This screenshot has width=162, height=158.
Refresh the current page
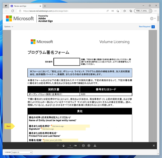click(x=12, y=11)
